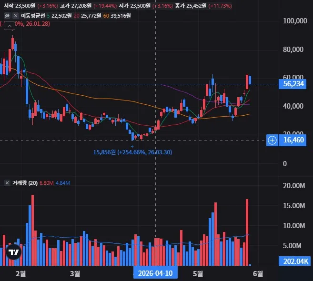Click the tallest red volume bar in February
Screen dimensions: 313x281
32,231
